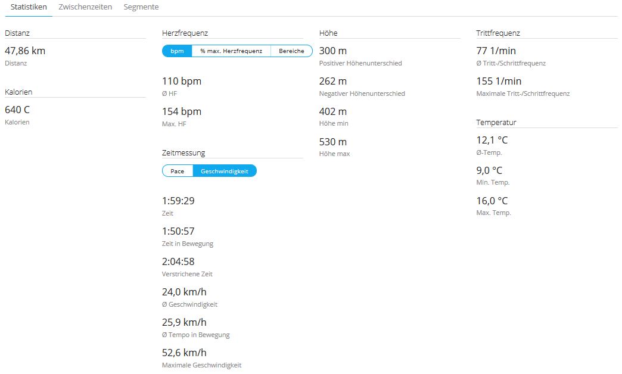Click the 640 C calories value
Image resolution: width=622 pixels, height=374 pixels.
click(x=17, y=110)
